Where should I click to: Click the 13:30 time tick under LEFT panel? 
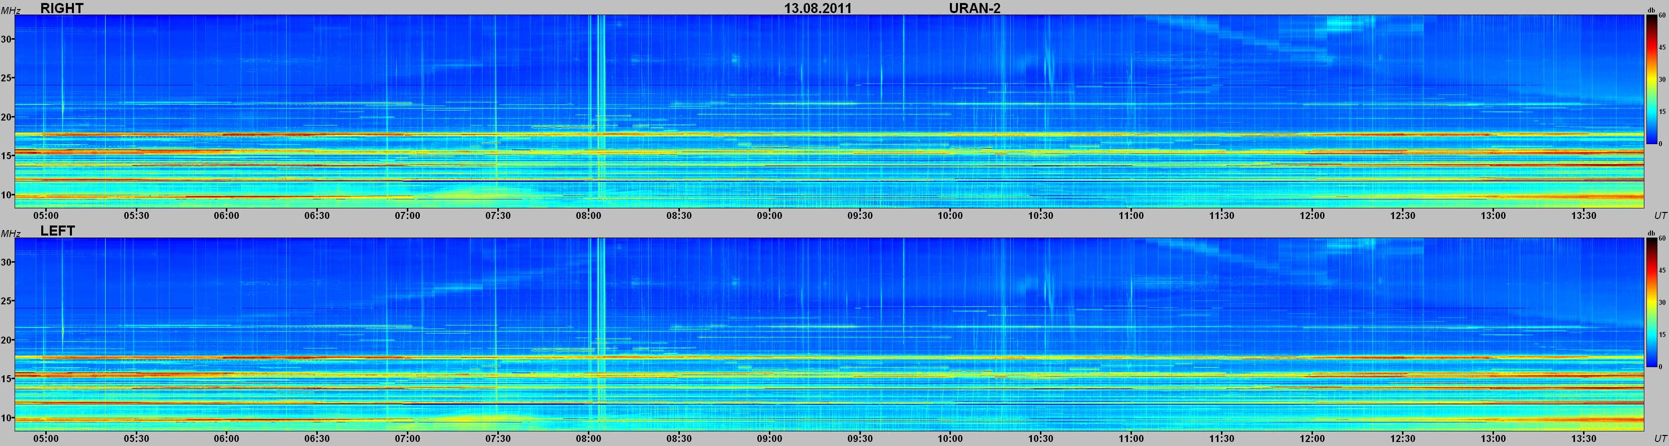[1583, 438]
